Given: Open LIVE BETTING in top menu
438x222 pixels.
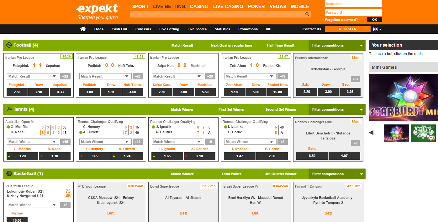Looking at the screenshot, I should tap(169, 7).
